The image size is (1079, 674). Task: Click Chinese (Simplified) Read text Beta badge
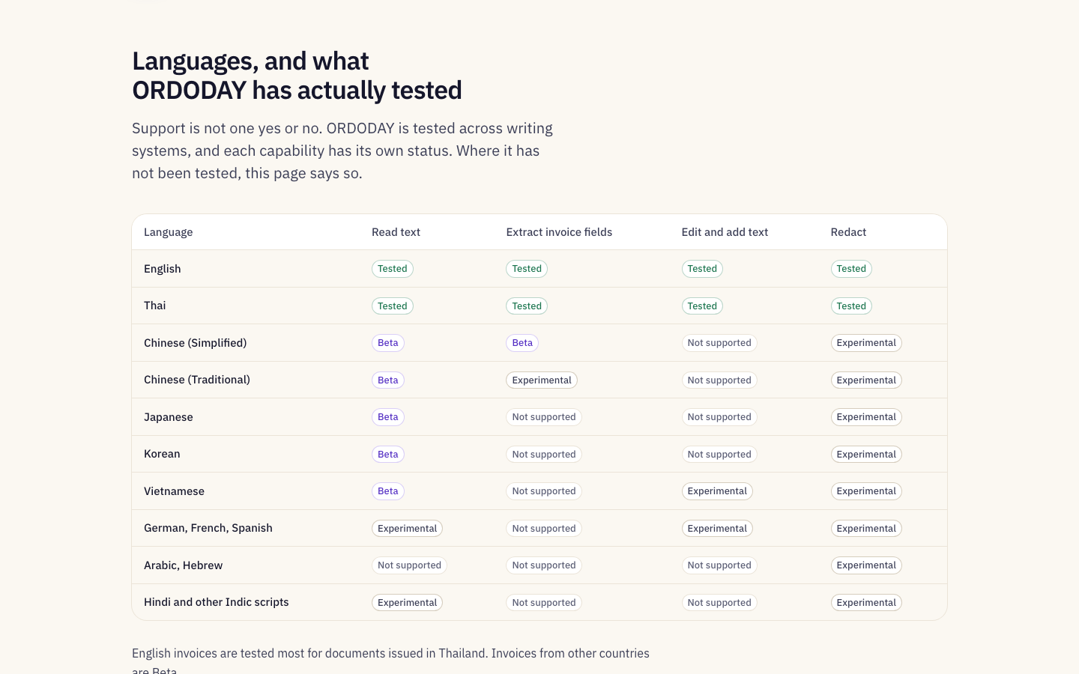pos(388,343)
